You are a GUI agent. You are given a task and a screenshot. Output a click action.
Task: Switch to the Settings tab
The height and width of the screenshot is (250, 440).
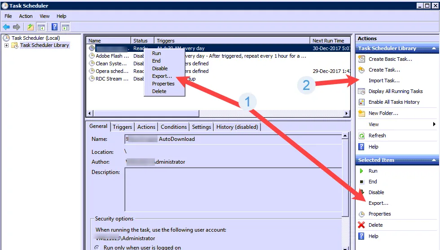(x=201, y=127)
